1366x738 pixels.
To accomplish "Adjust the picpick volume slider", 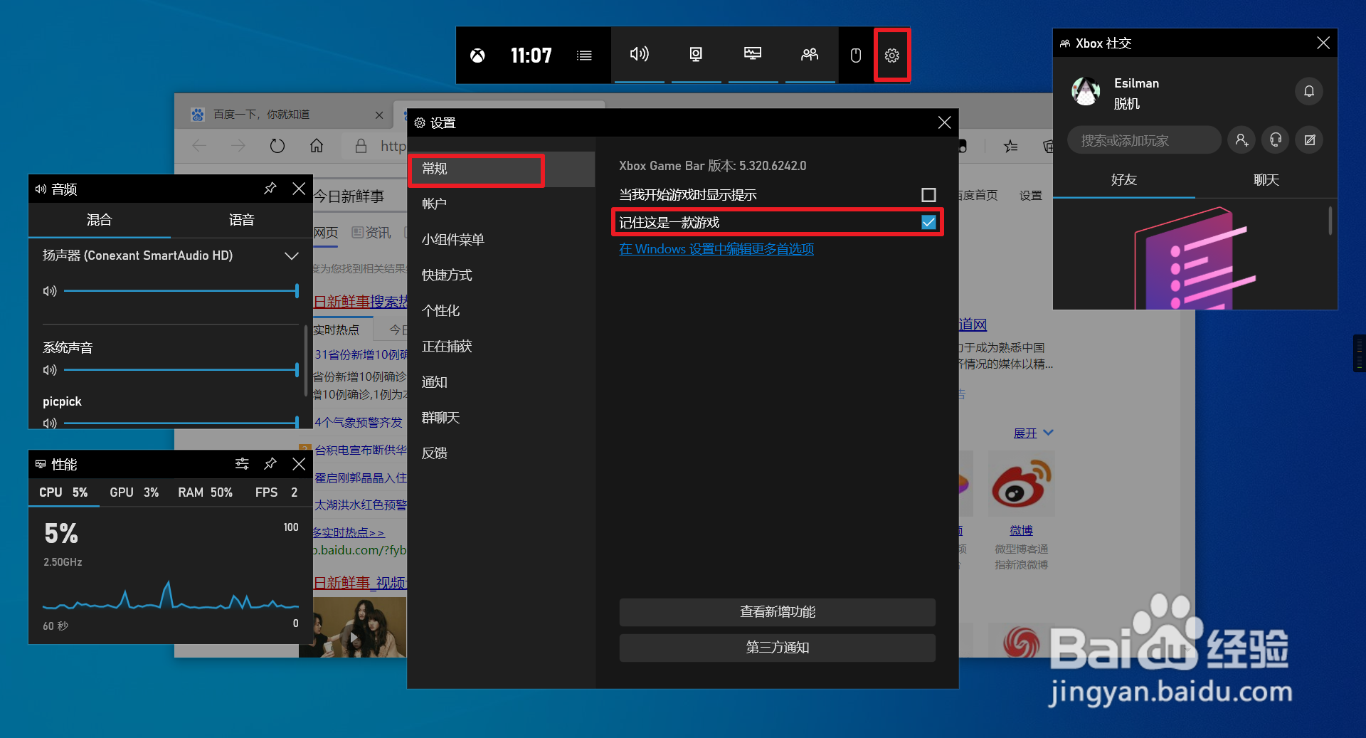I will point(181,423).
